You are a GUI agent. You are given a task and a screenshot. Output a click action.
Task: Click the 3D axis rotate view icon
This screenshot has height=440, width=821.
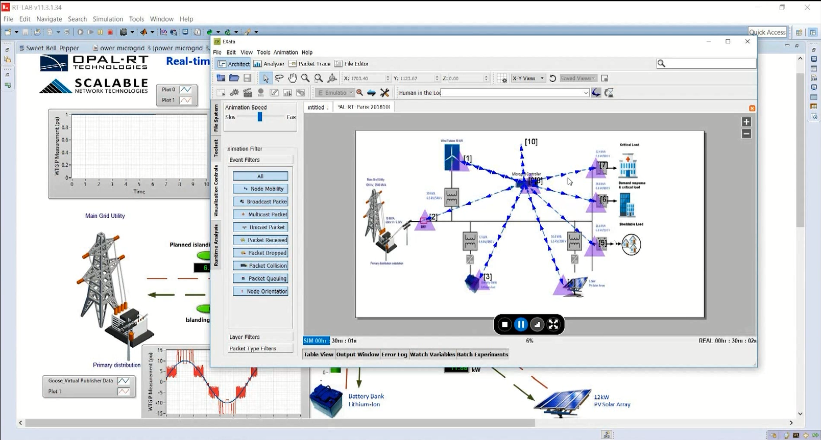pos(332,78)
